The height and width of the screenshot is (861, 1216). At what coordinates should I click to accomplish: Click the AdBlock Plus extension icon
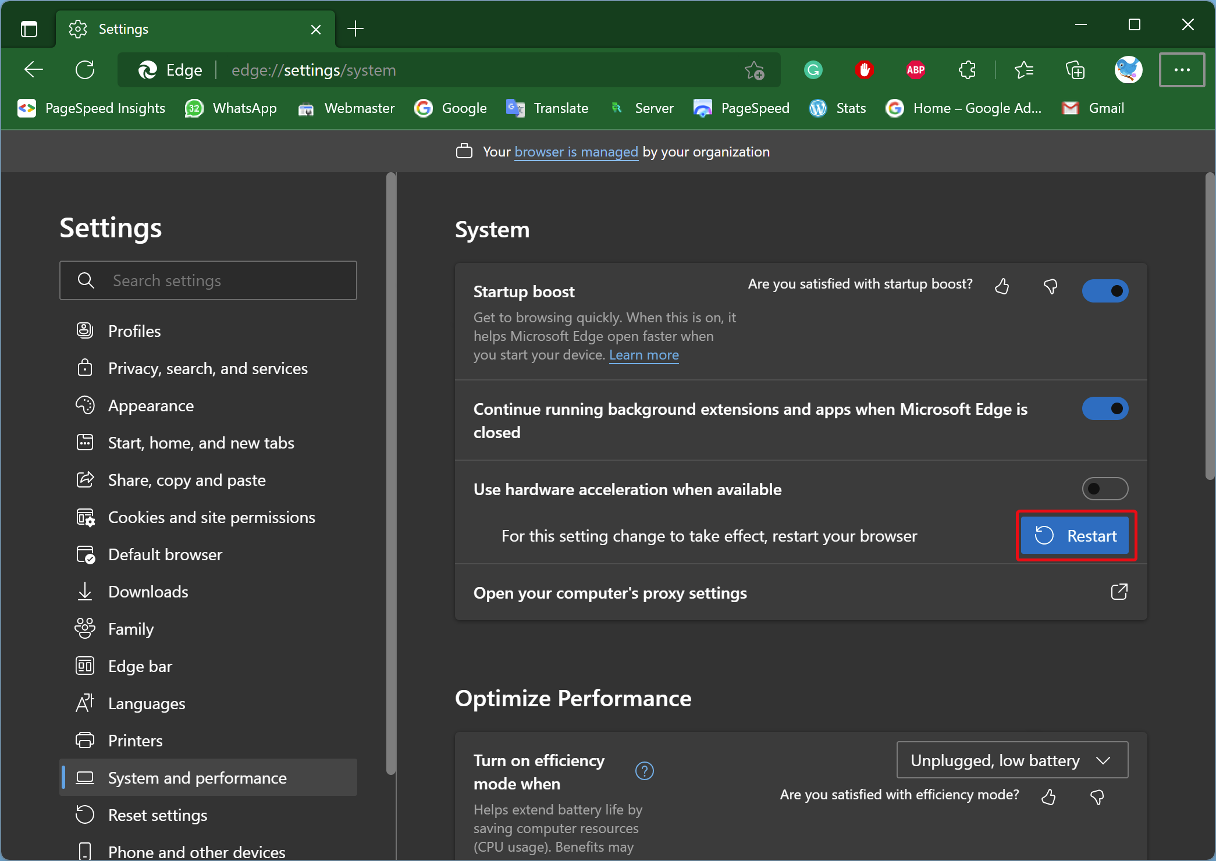pos(913,70)
